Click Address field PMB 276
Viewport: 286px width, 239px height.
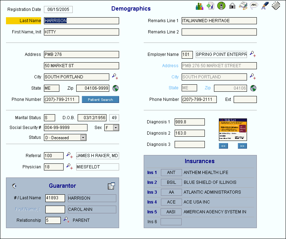pos(82,54)
